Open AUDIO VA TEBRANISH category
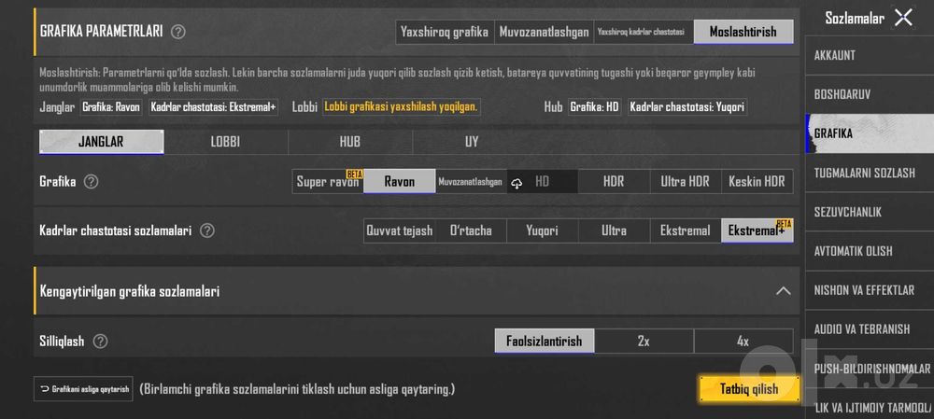This screenshot has width=934, height=419. [x=870, y=329]
